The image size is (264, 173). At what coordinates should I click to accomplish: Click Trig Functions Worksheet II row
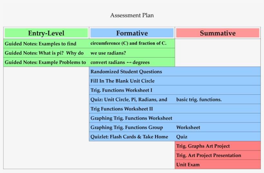point(175,109)
